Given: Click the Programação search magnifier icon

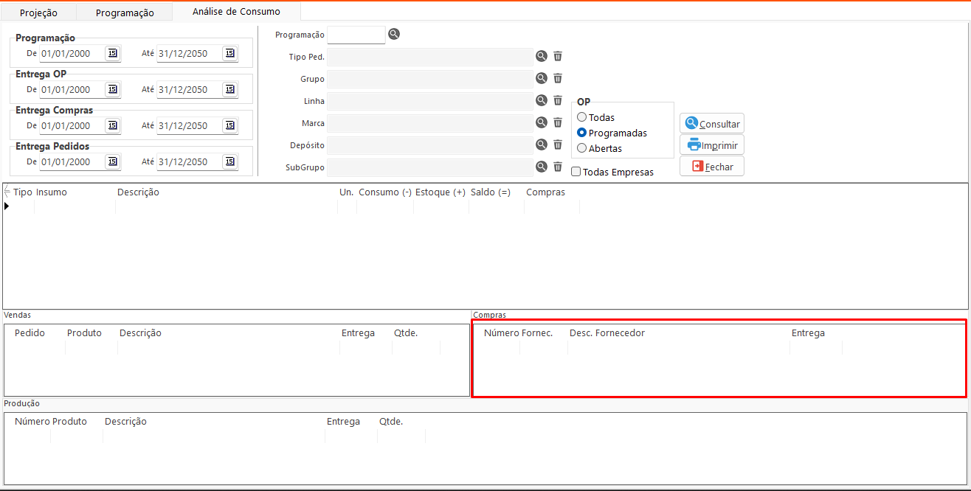Looking at the screenshot, I should (x=394, y=34).
